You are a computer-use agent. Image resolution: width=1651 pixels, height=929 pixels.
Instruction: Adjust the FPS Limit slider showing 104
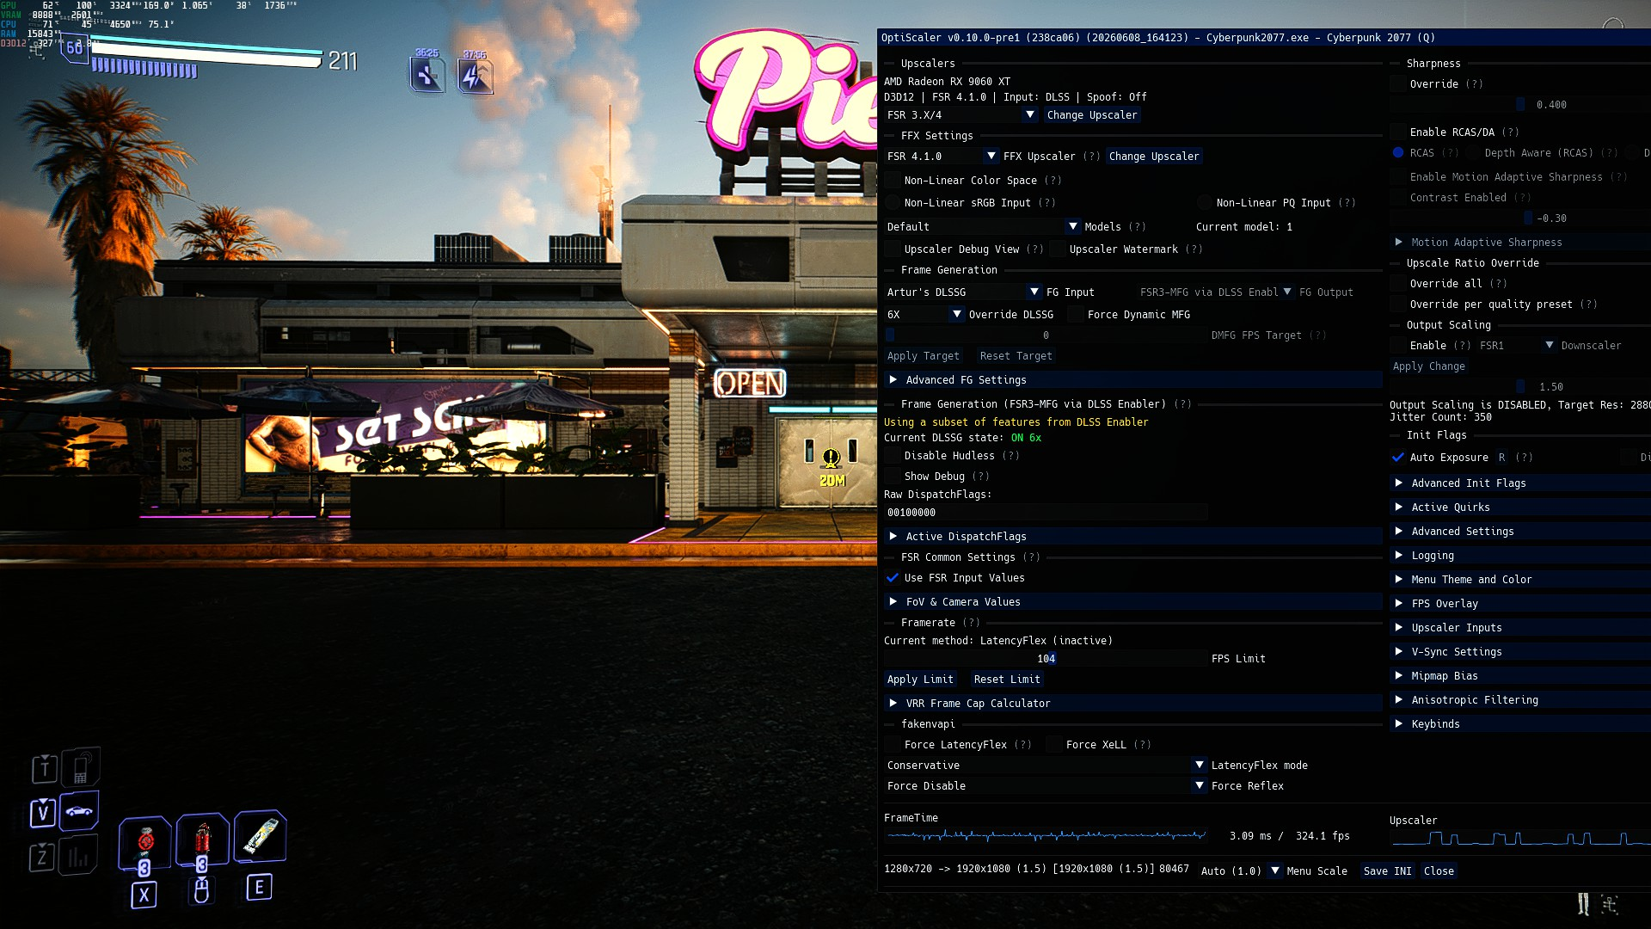coord(1046,659)
